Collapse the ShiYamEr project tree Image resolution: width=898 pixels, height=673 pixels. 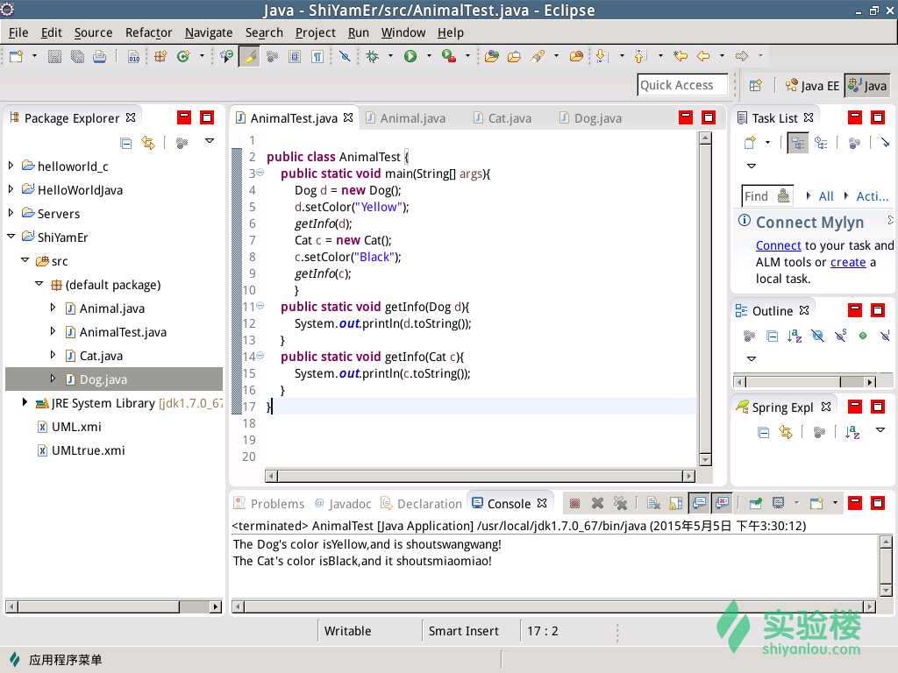11,237
